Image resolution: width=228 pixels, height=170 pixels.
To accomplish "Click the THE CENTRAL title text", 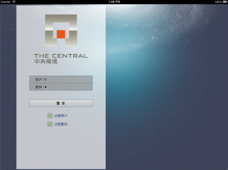I will click(x=61, y=56).
